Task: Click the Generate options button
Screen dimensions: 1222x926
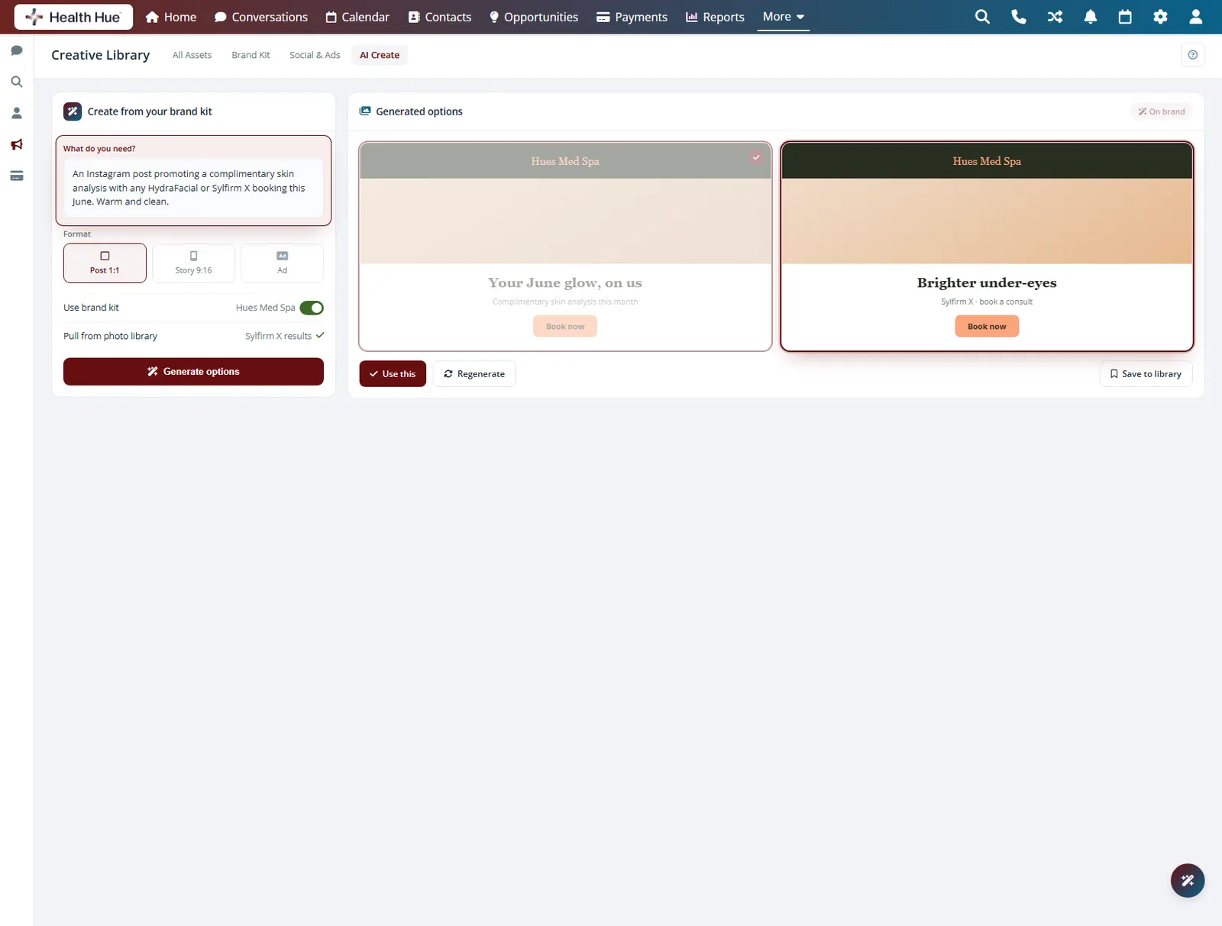Action: [x=193, y=372]
